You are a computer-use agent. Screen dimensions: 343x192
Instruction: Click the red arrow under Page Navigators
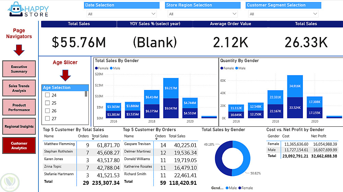point(19,50)
